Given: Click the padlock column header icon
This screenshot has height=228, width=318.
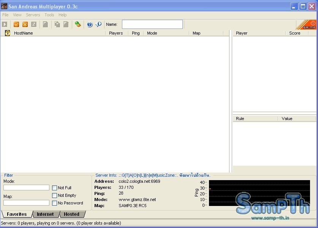Looking at the screenshot, I should pyautogui.click(x=8, y=33).
